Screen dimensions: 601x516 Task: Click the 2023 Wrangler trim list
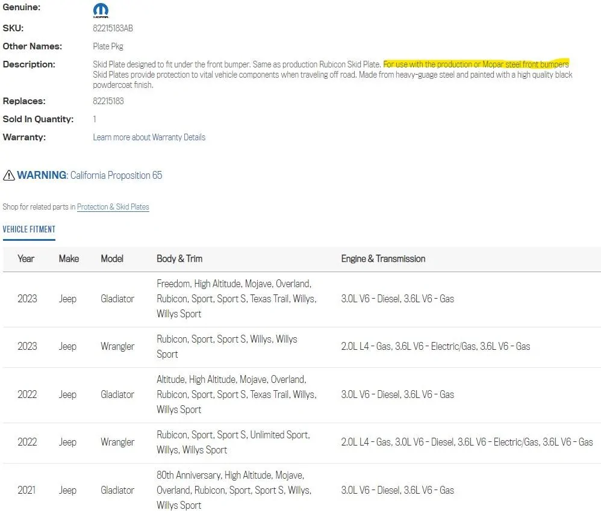pos(227,347)
